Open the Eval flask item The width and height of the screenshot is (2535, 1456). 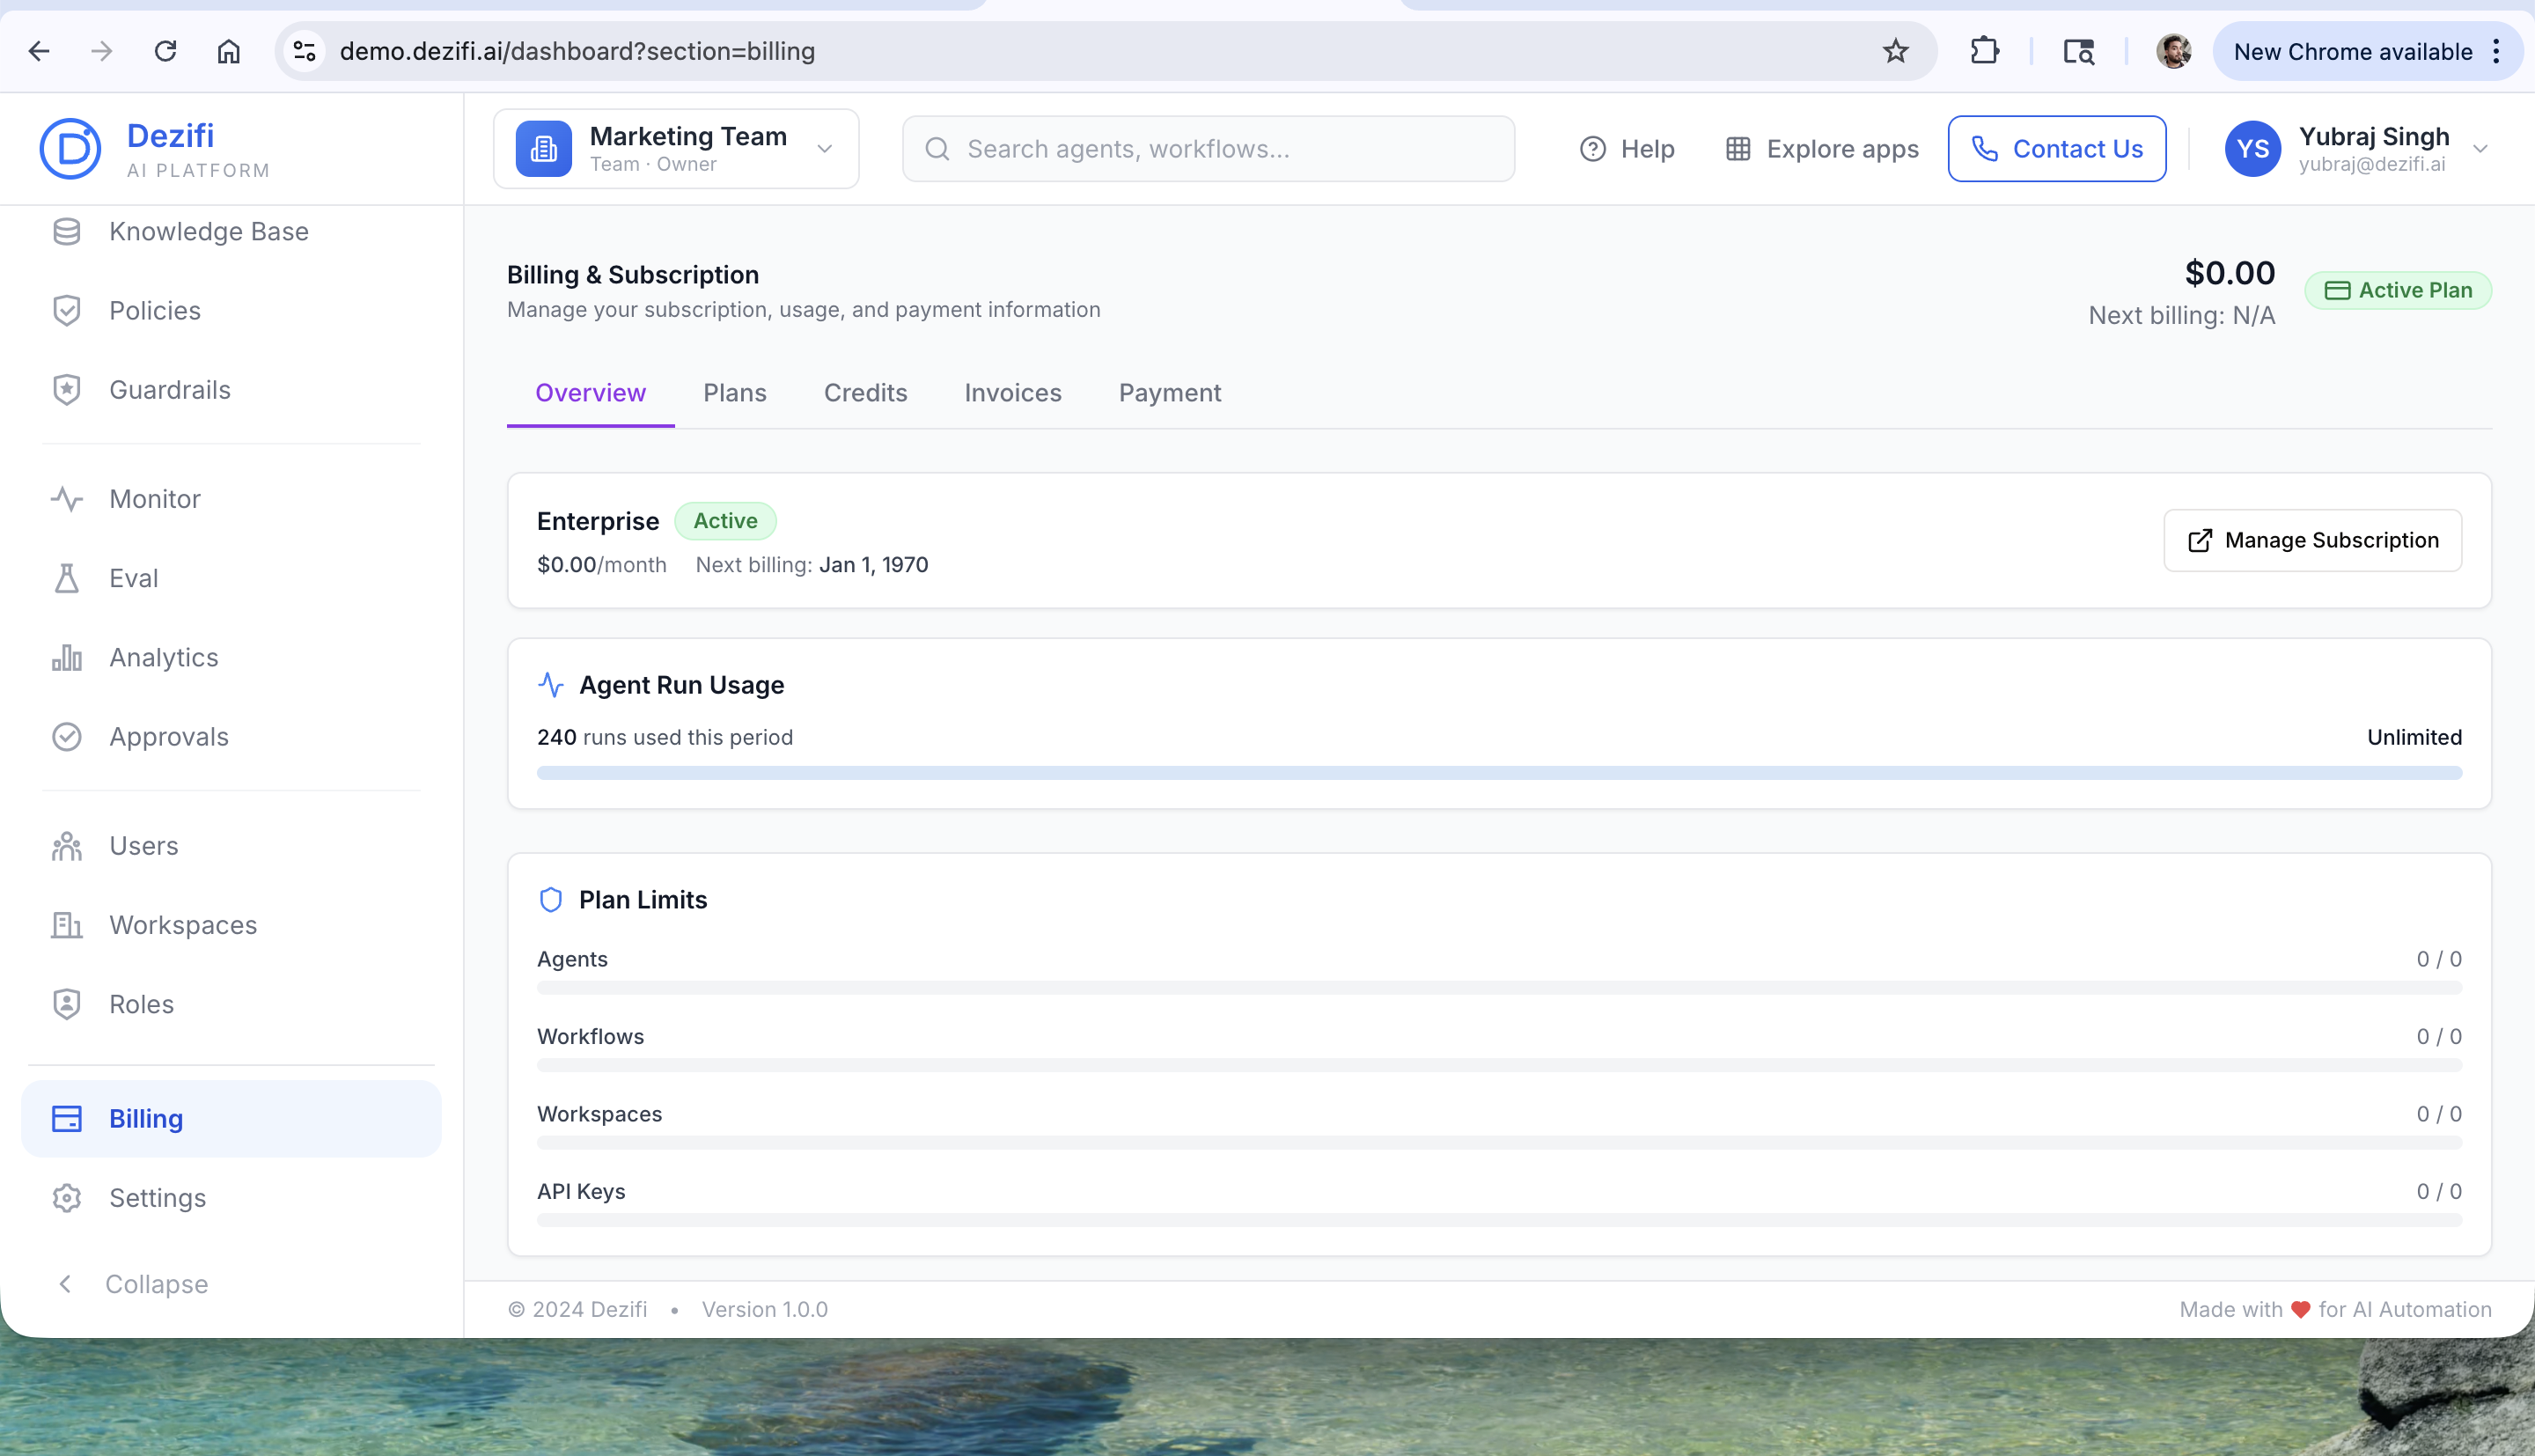[231, 578]
